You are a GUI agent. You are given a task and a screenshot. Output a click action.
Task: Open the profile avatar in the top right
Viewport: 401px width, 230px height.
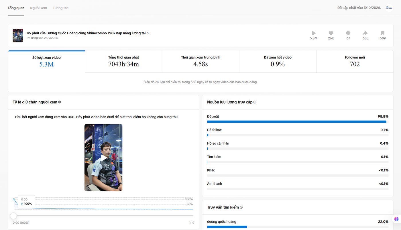coord(389,8)
